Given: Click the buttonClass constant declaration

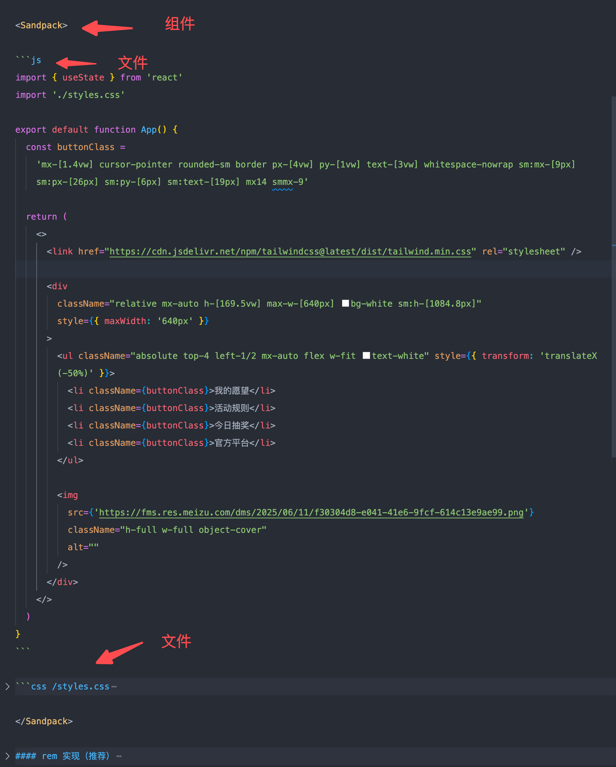Looking at the screenshot, I should tap(86, 147).
